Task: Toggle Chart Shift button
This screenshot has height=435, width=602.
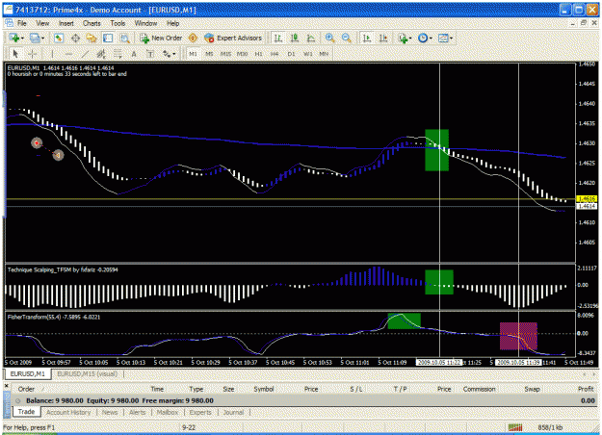Action: 383,38
